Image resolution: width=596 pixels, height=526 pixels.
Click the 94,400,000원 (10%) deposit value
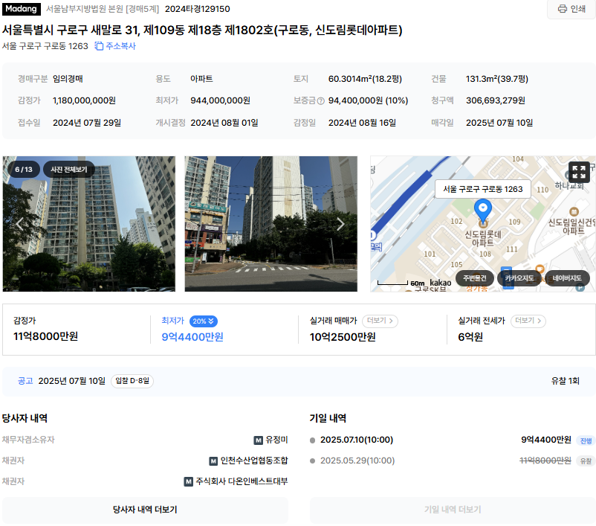(369, 100)
